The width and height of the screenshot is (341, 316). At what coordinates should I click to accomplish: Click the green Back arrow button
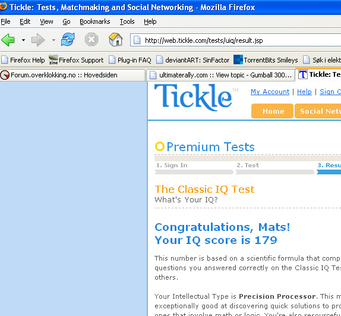coord(8,40)
